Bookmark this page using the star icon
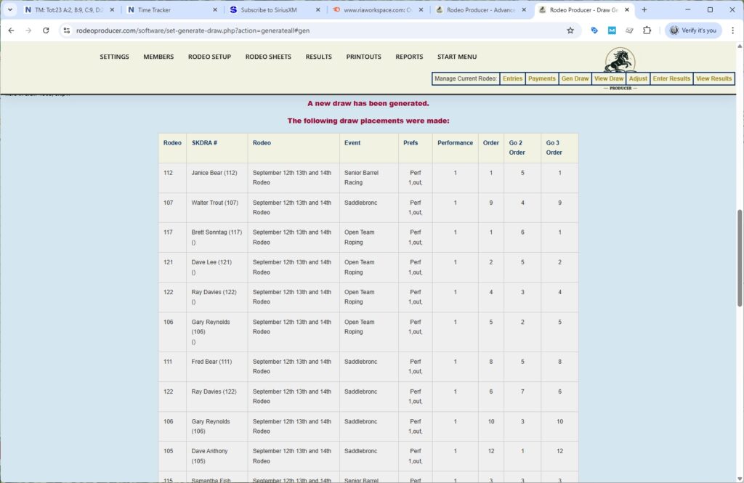744x483 pixels. pyautogui.click(x=570, y=31)
